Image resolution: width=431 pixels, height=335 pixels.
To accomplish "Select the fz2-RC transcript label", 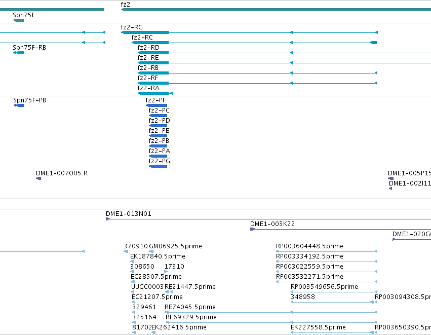I will [142, 38].
